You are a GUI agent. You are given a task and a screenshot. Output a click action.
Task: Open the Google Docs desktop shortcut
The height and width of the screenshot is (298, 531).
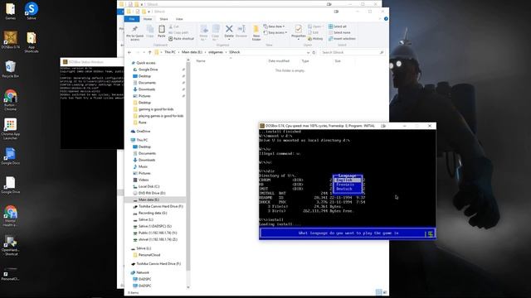point(10,156)
